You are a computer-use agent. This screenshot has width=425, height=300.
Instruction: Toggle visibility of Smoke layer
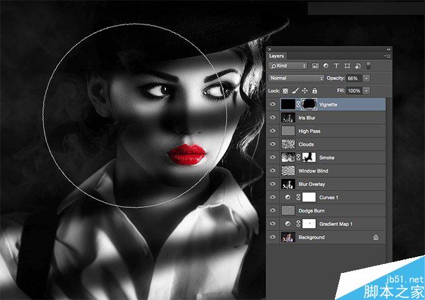(272, 157)
